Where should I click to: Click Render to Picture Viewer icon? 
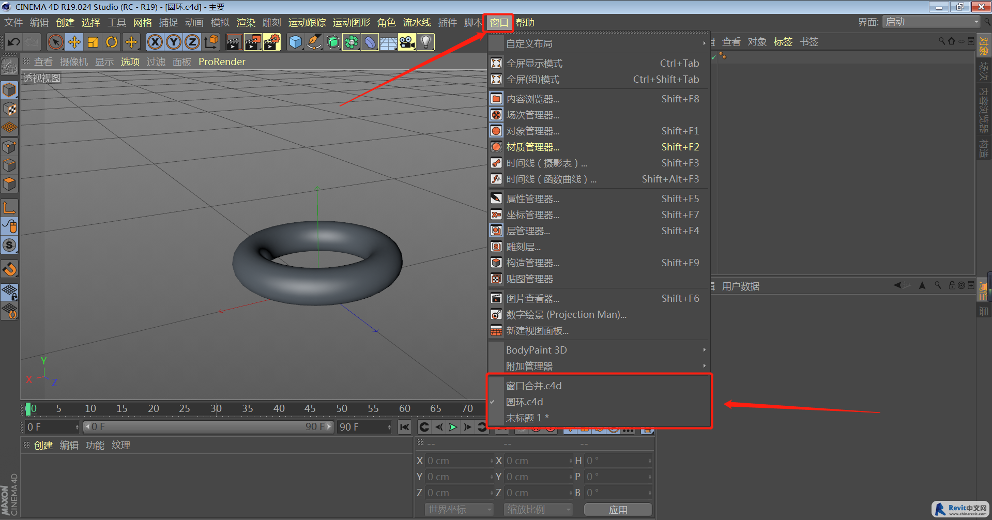click(253, 42)
